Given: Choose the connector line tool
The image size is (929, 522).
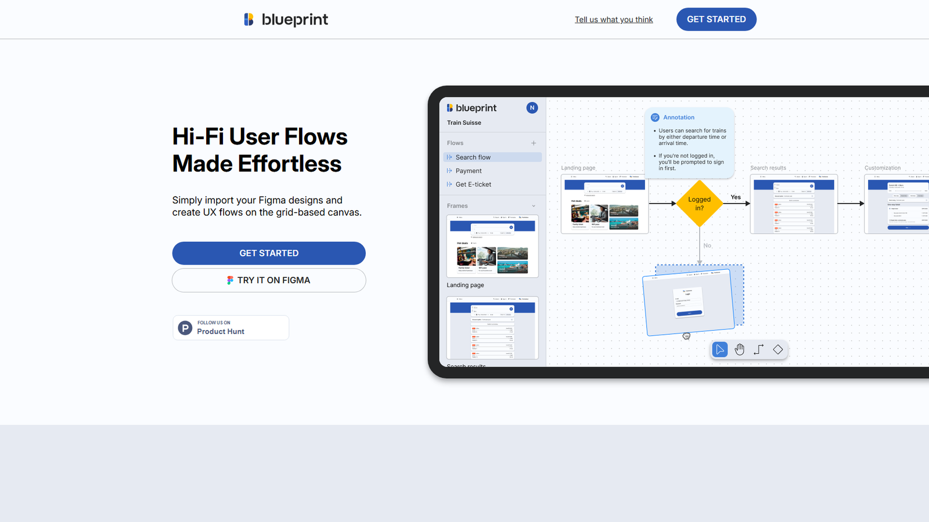Looking at the screenshot, I should (x=758, y=350).
